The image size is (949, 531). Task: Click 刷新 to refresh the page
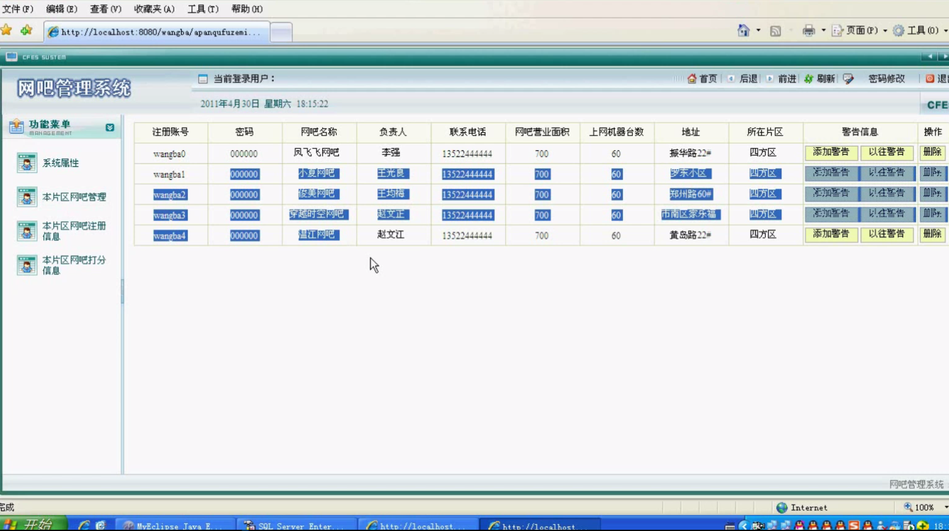(x=819, y=79)
